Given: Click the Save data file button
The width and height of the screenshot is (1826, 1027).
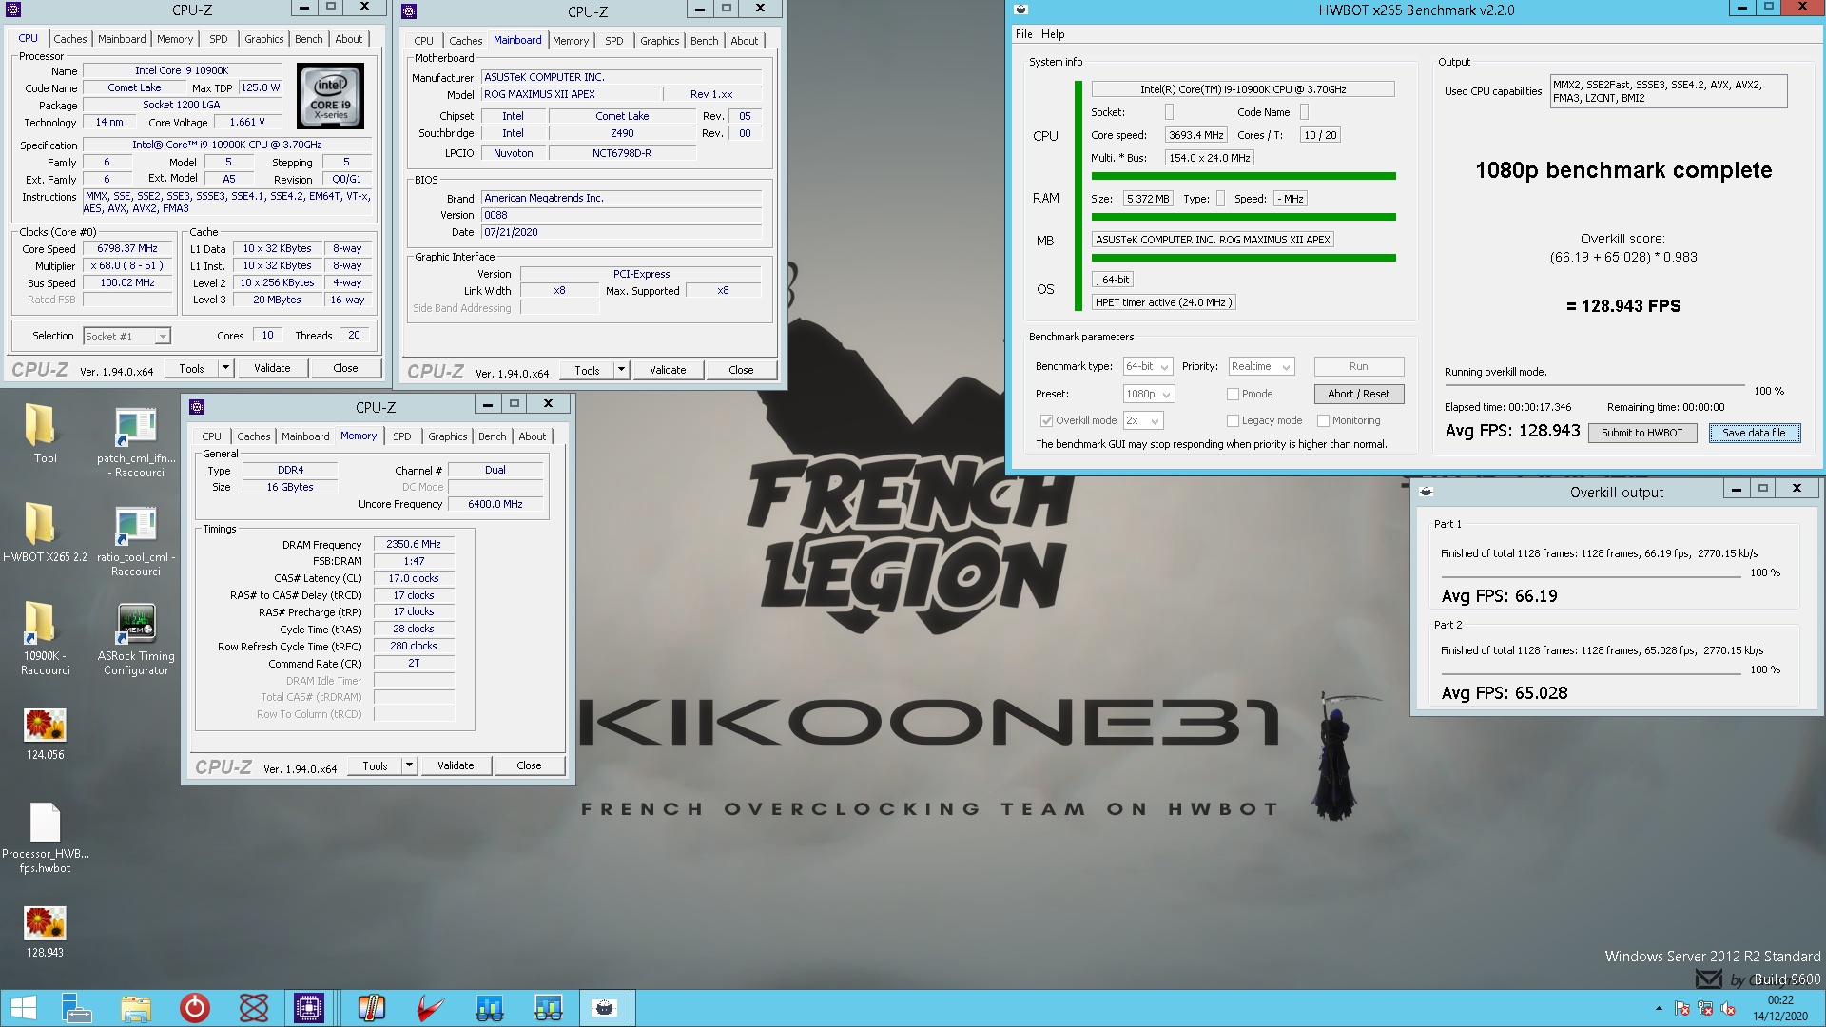Looking at the screenshot, I should 1754,433.
